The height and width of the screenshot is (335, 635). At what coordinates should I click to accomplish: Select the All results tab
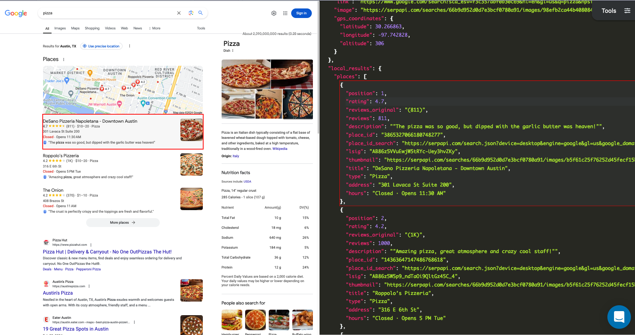(47, 28)
